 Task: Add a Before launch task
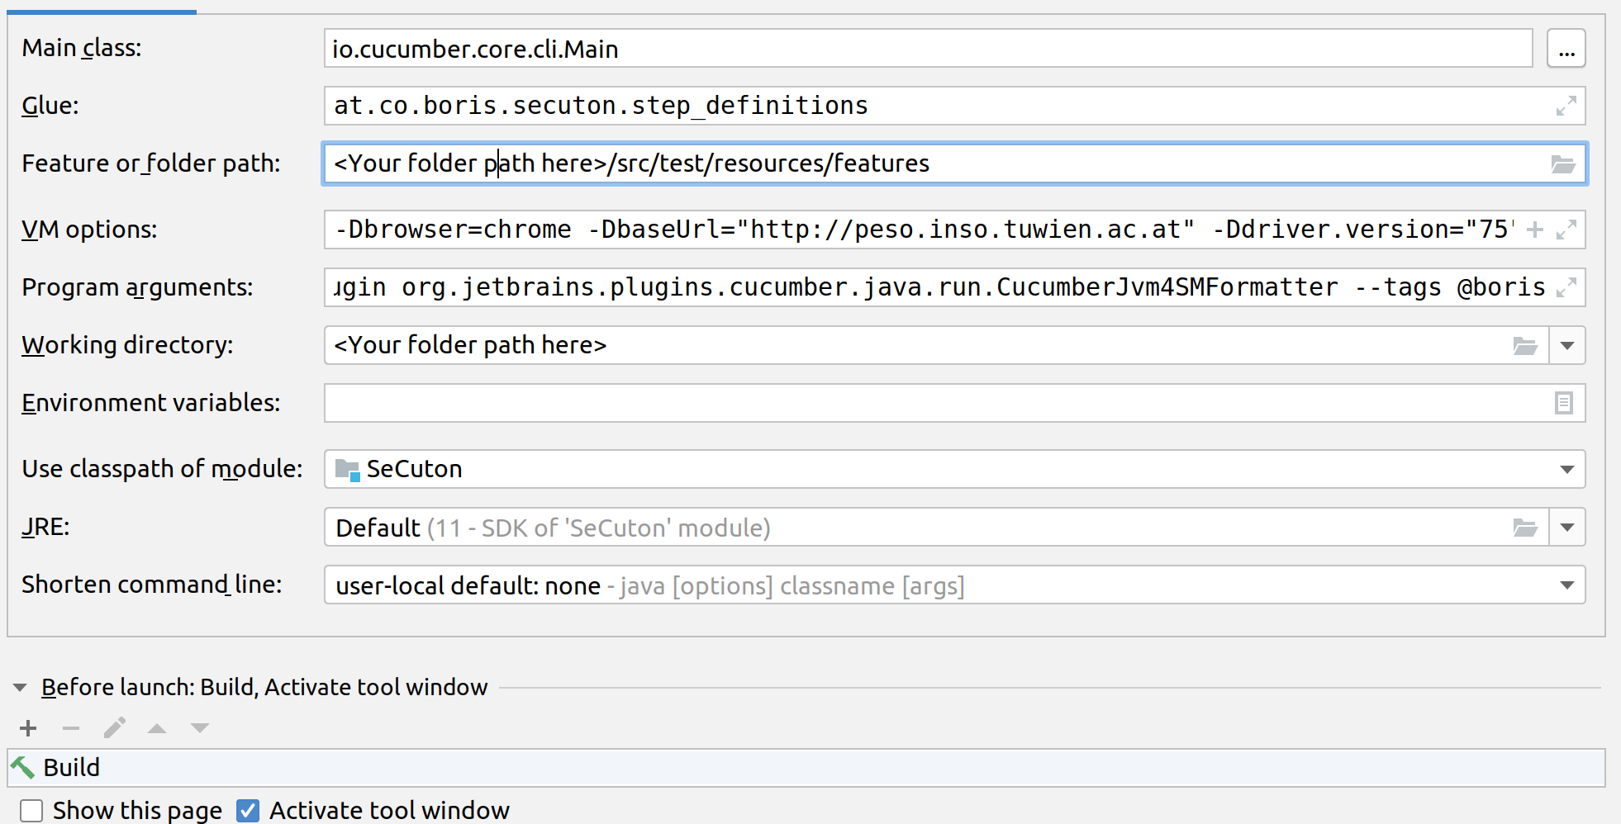coord(28,727)
